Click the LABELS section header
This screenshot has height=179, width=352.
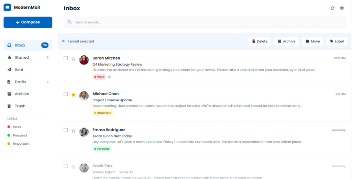[x=12, y=119]
